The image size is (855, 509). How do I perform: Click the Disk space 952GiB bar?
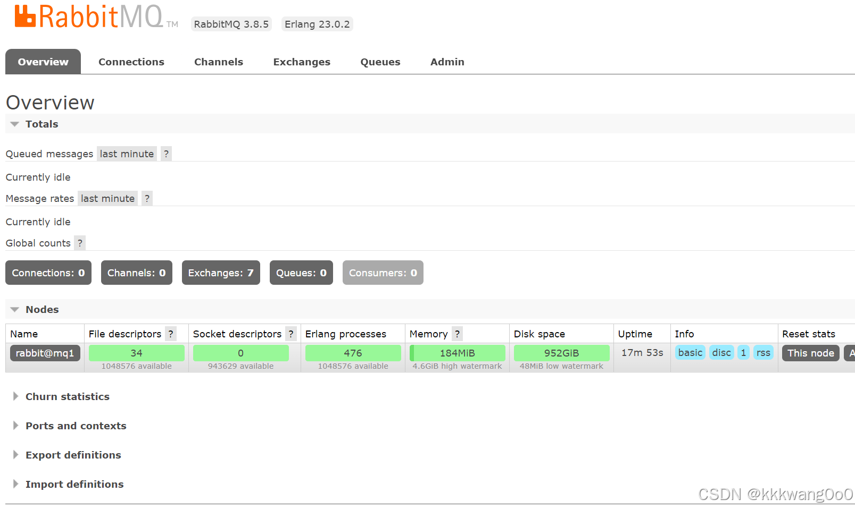point(562,353)
